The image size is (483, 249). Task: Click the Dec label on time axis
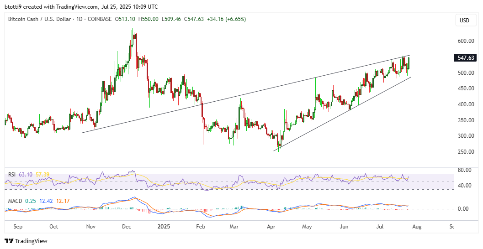tap(127, 226)
